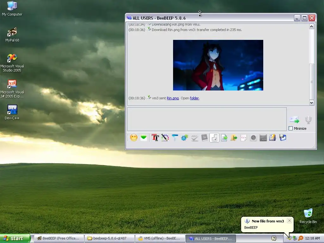Click send folder green arrow icon
Screen dimensions: 324x243
pos(234,138)
